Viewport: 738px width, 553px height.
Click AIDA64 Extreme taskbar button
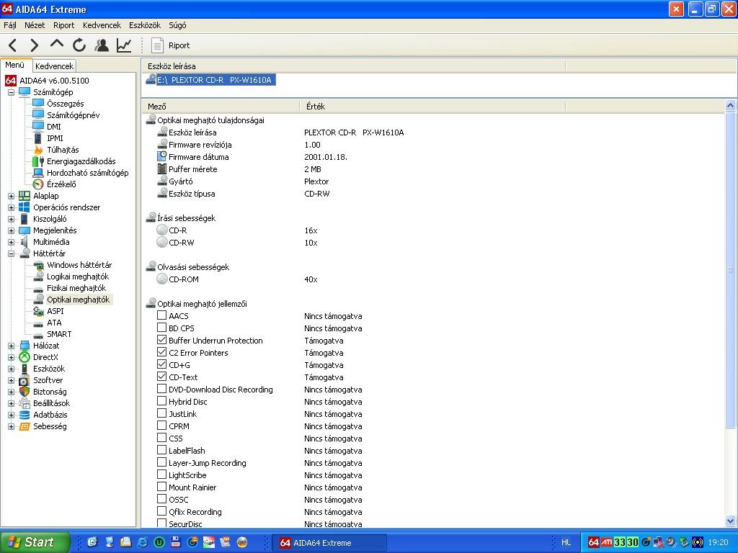coord(330,543)
